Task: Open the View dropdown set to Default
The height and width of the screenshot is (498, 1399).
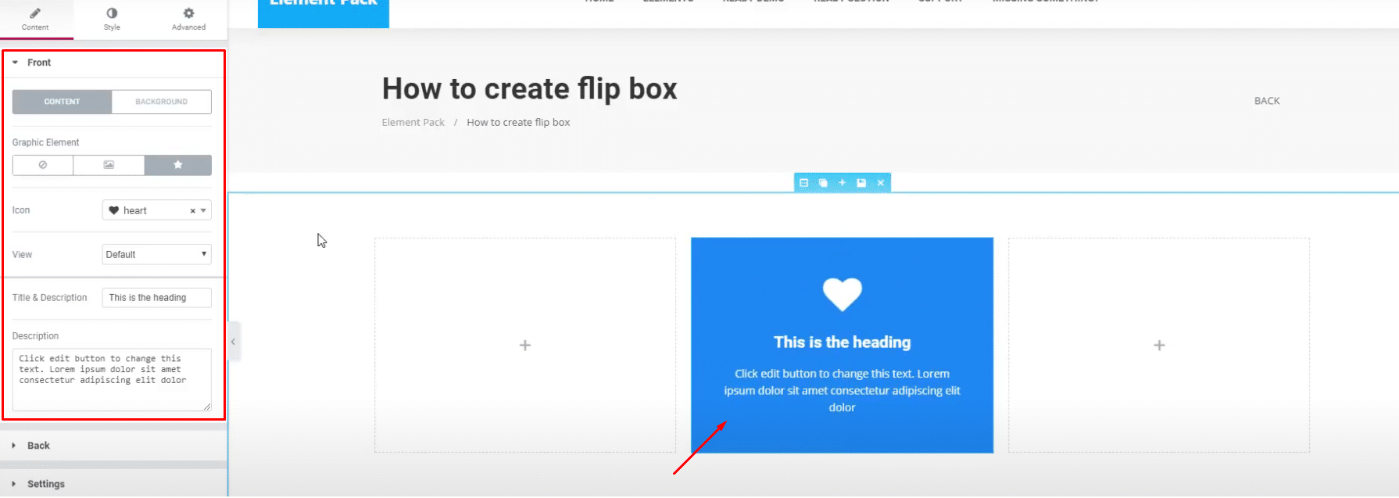Action: click(156, 254)
